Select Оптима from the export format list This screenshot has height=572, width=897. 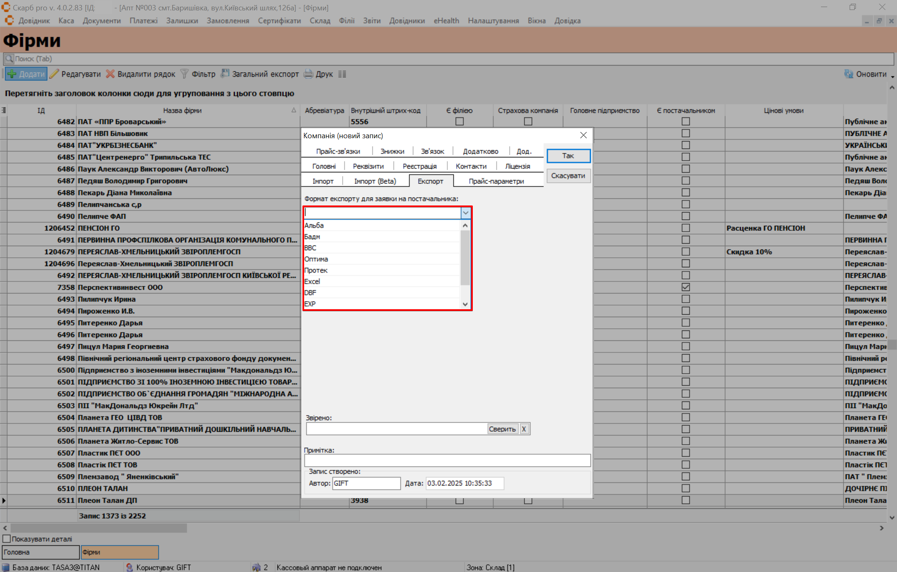317,259
